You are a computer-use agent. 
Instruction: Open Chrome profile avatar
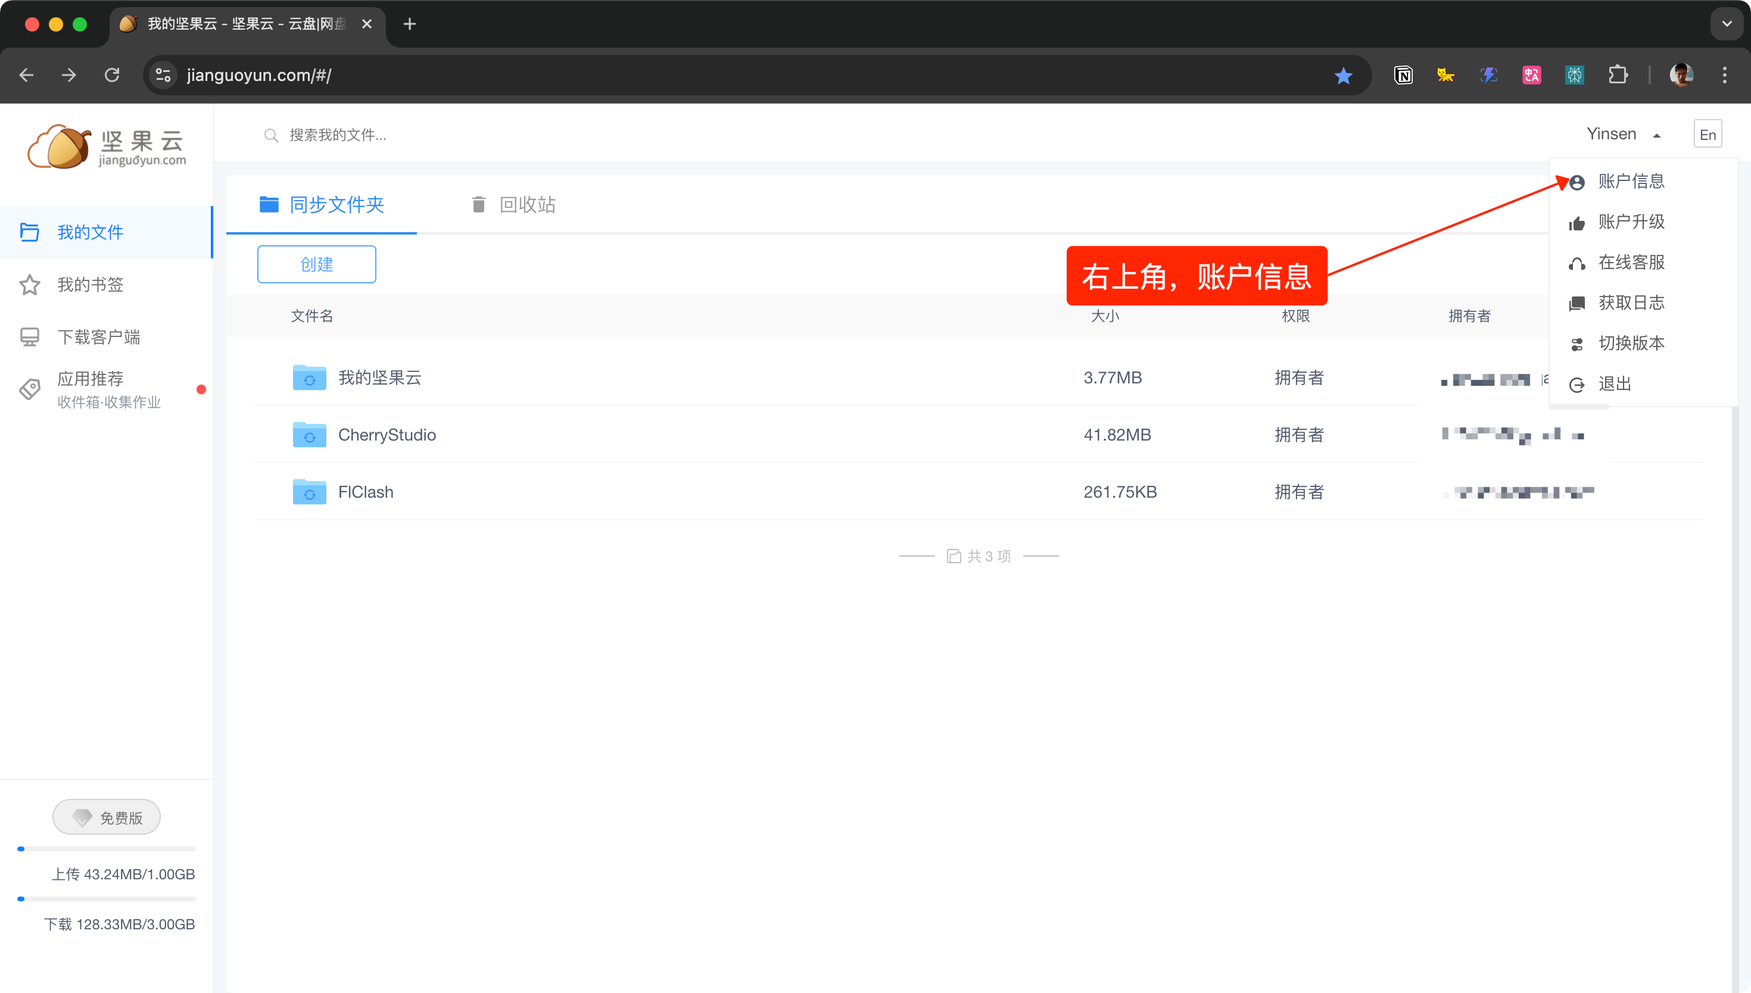coord(1681,75)
